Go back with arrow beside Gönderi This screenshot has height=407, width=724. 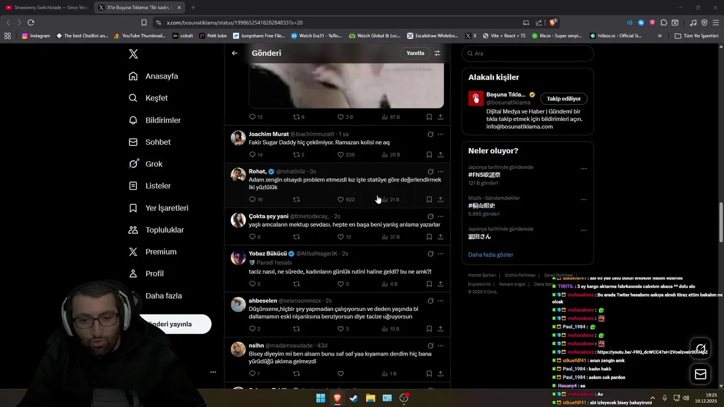[235, 53]
